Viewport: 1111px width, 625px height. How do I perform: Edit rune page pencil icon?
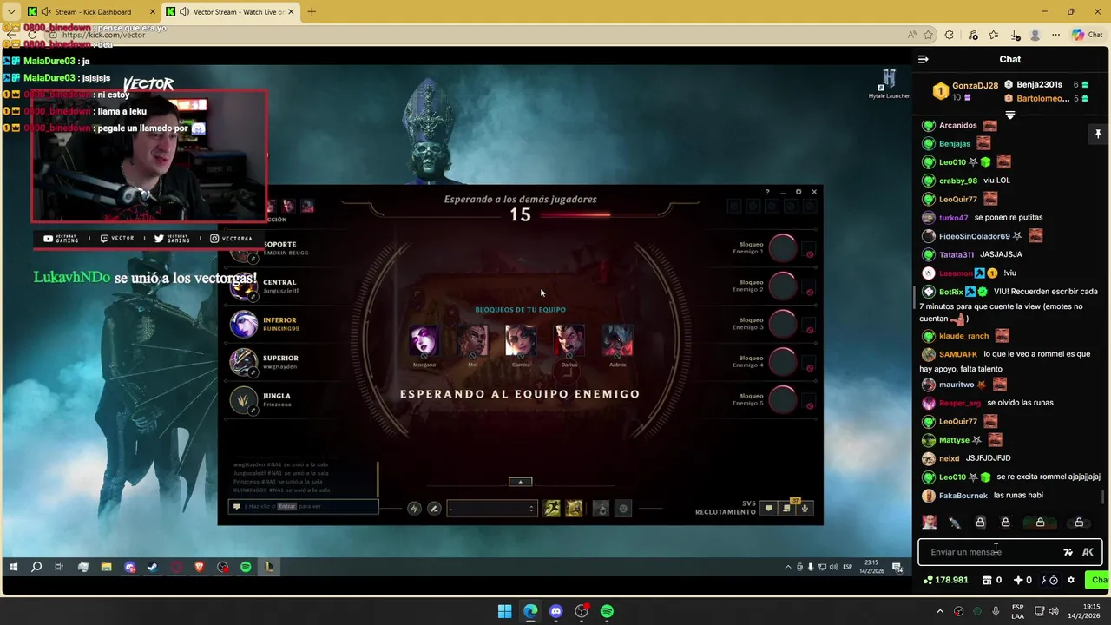click(434, 509)
